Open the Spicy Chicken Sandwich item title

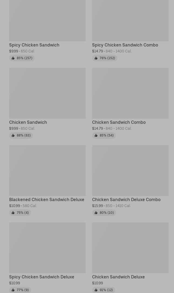pyautogui.click(x=34, y=45)
